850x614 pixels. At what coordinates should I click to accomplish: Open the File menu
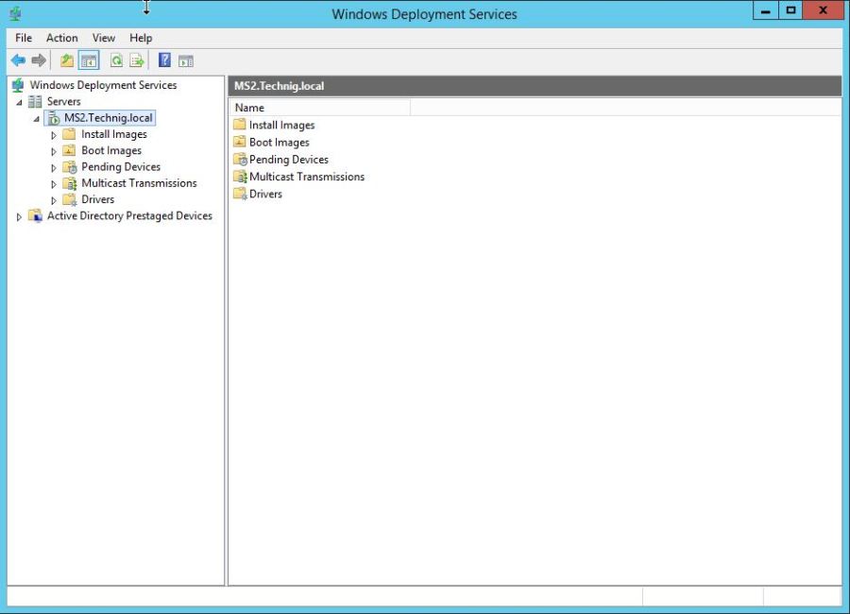coord(24,38)
